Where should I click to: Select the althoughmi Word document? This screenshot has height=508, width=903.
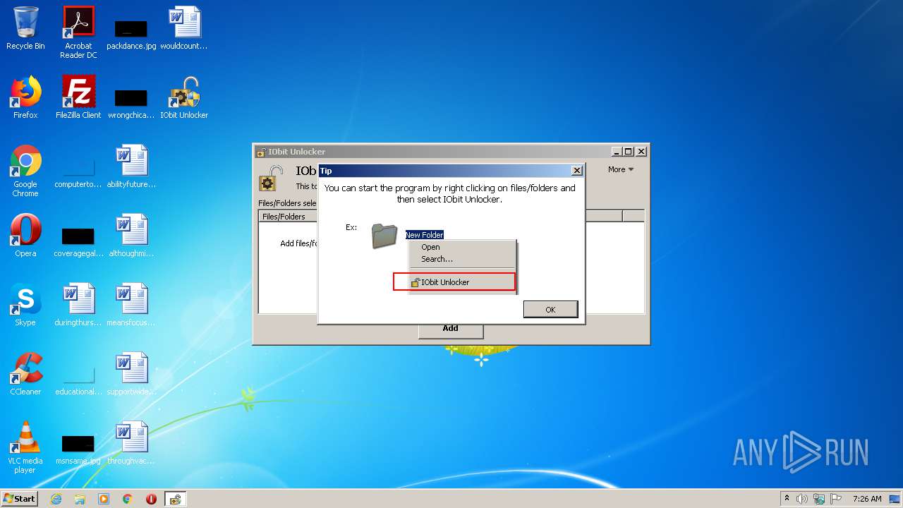pyautogui.click(x=131, y=236)
